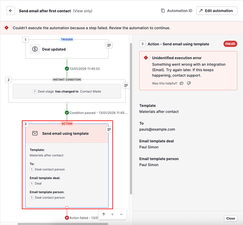Select the Deal stage condition row
The width and height of the screenshot is (243, 225).
click(67, 91)
